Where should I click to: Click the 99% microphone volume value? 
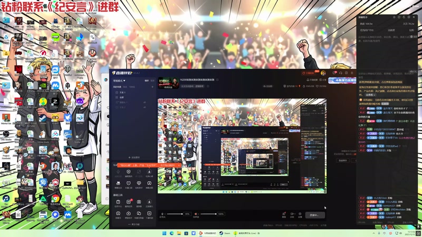[187, 214]
